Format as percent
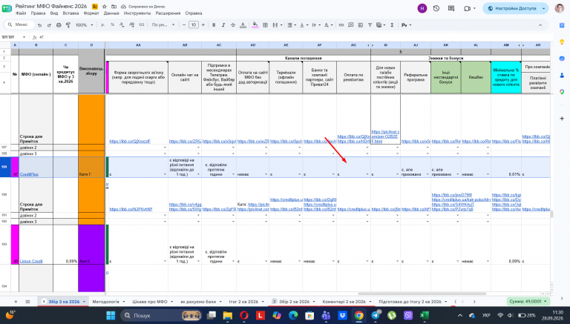Screen dimensions: 570x324 (x=112, y=25)
